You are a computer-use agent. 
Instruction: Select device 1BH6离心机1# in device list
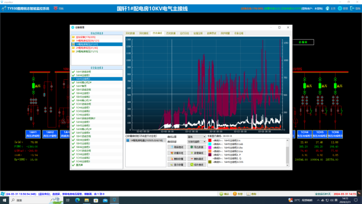[97, 101]
